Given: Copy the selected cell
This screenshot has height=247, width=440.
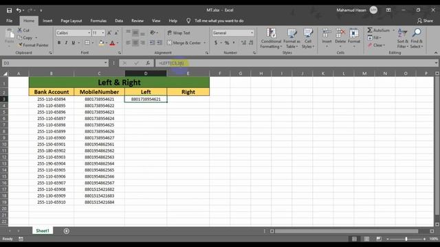Looking at the screenshot, I should (x=25, y=38).
